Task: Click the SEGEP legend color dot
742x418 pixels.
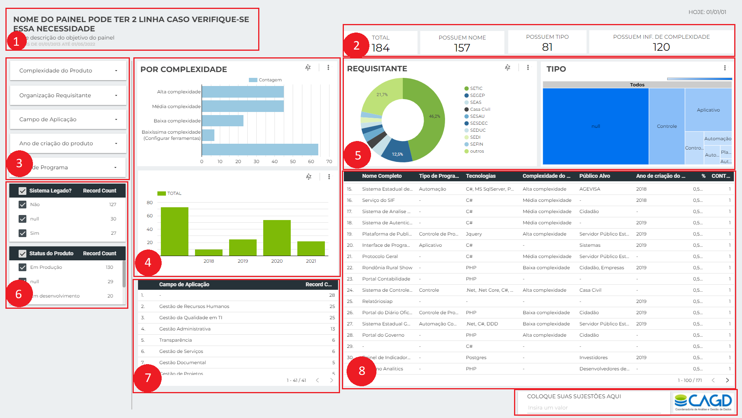Action: 467,95
